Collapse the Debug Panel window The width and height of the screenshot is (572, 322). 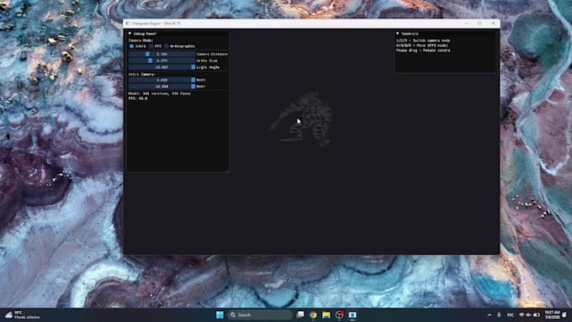tap(130, 34)
